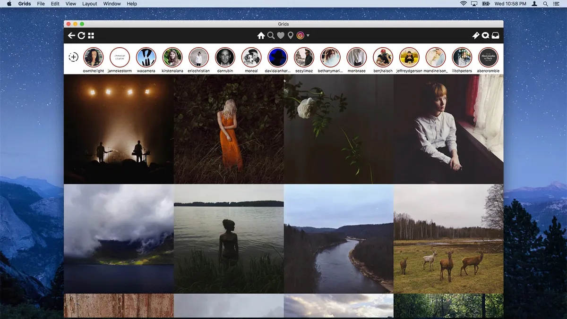Image resolution: width=567 pixels, height=319 pixels.
Task: Show liked posts with the heart icon
Action: point(281,35)
